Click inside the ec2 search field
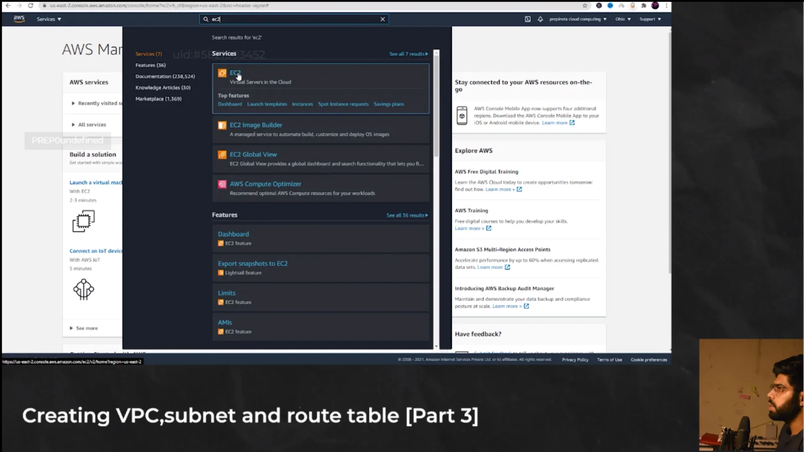 click(293, 19)
